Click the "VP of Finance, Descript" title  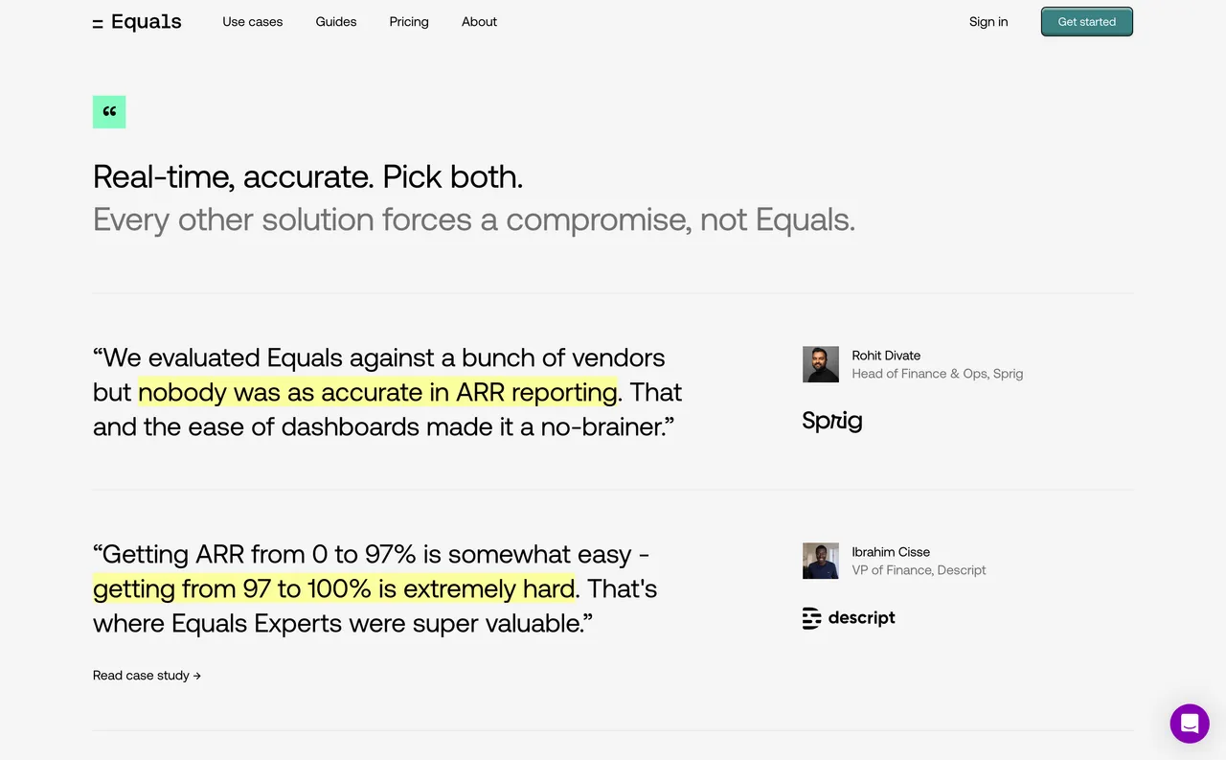pyautogui.click(x=919, y=570)
